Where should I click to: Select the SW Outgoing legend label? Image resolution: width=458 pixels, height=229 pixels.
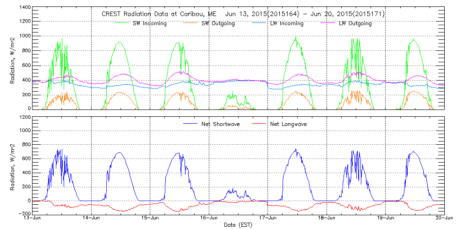[x=218, y=23]
